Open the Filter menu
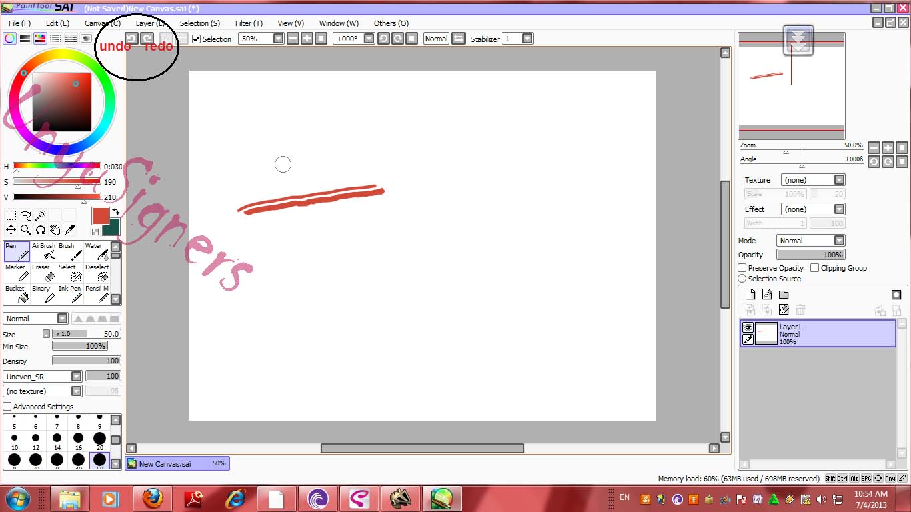The height and width of the screenshot is (512, 911). pyautogui.click(x=248, y=23)
